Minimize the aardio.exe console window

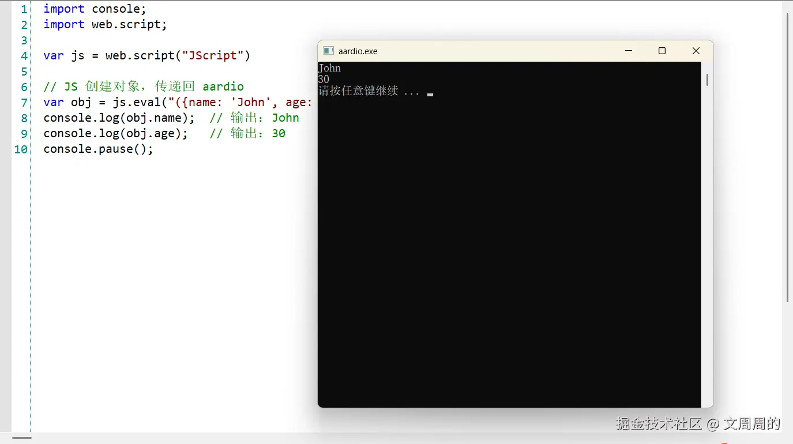(x=628, y=51)
